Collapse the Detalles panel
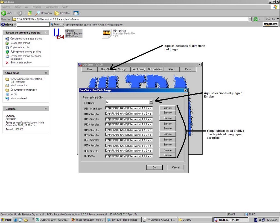Viewport: 280px width, 223px height. tap(46, 109)
